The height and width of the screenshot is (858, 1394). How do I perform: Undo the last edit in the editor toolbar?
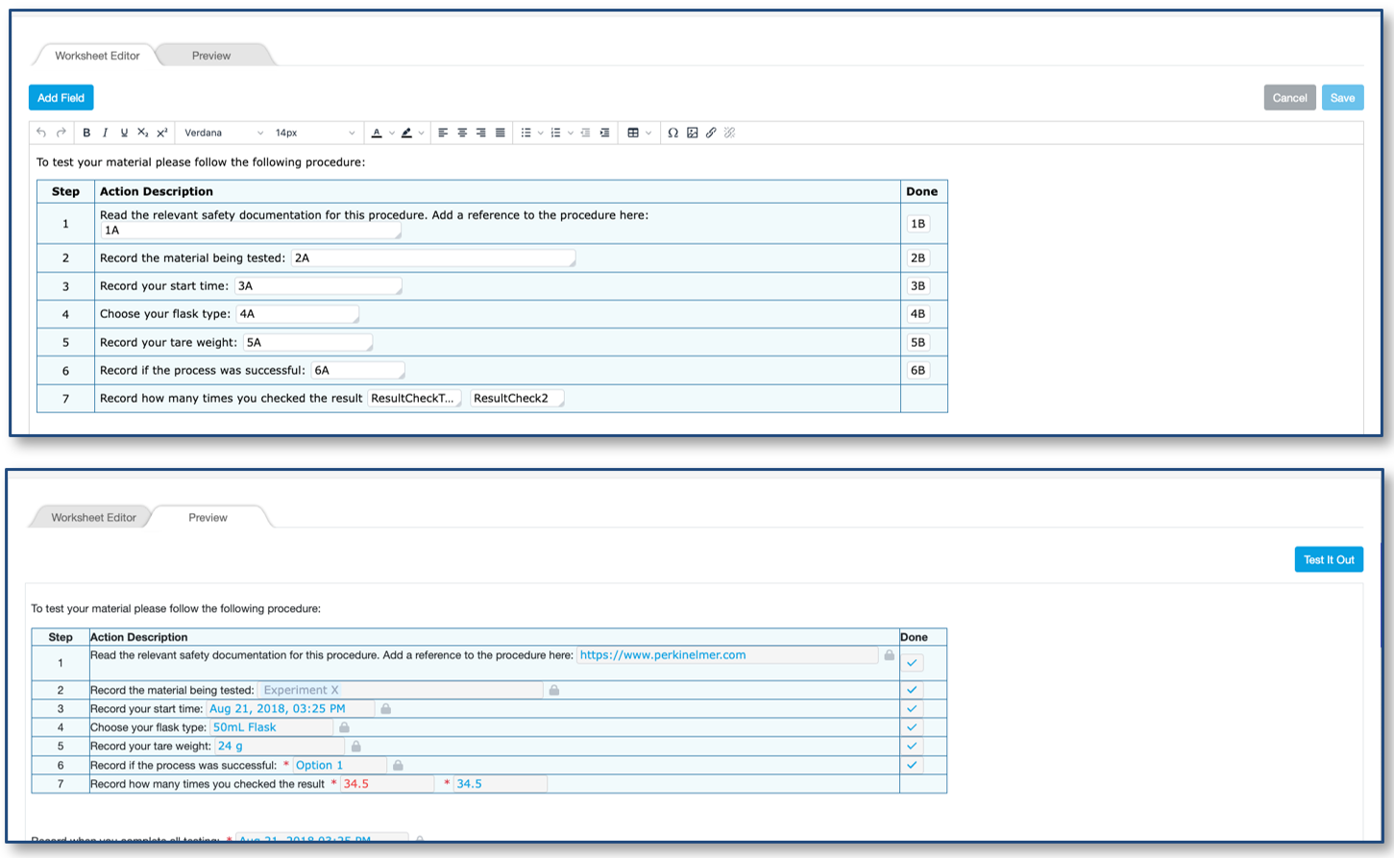coord(41,133)
